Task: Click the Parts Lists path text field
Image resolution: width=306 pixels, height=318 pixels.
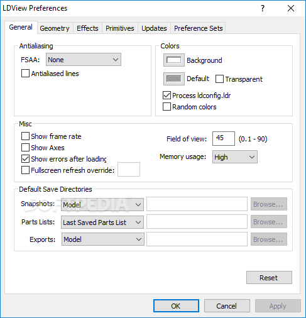Action: coord(197,221)
